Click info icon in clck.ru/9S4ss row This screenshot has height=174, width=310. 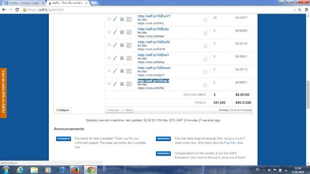(x=205, y=33)
